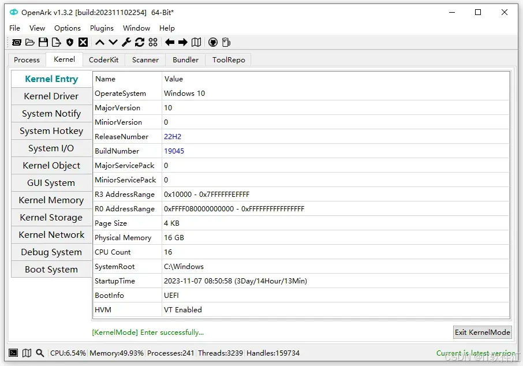Click the wrench settings toolbar icon
The width and height of the screenshot is (523, 366).
click(x=126, y=42)
